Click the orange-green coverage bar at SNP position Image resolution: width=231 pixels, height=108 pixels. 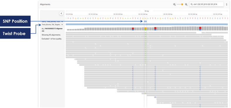pos(145,29)
